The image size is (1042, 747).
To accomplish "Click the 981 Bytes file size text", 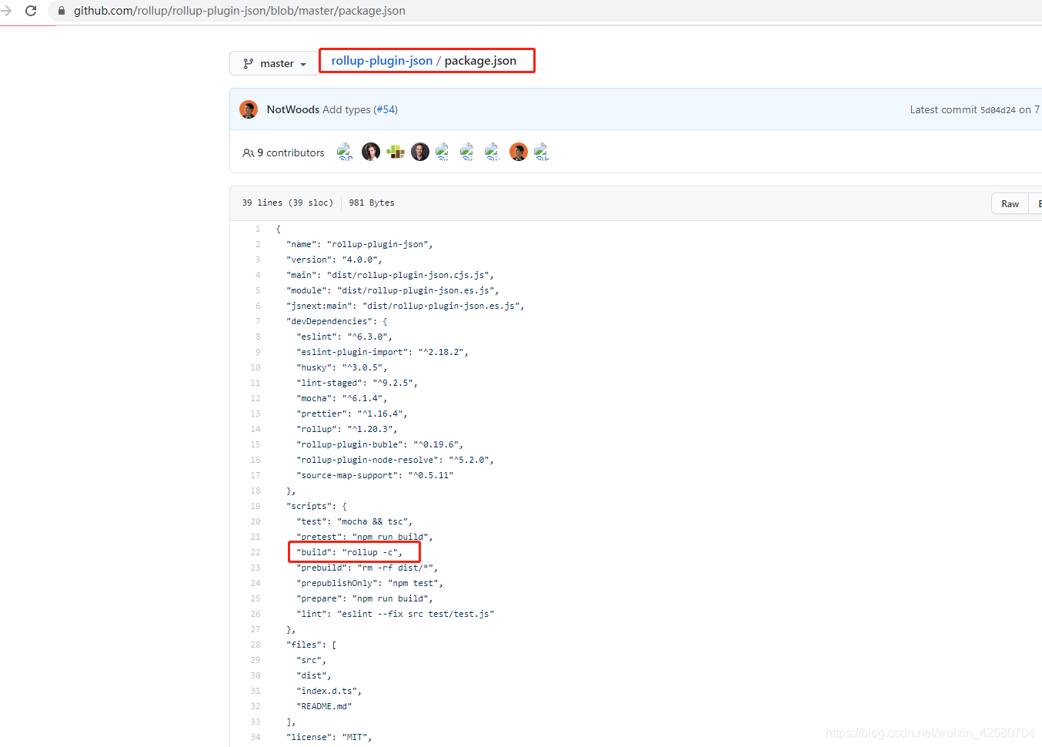I will click(372, 203).
